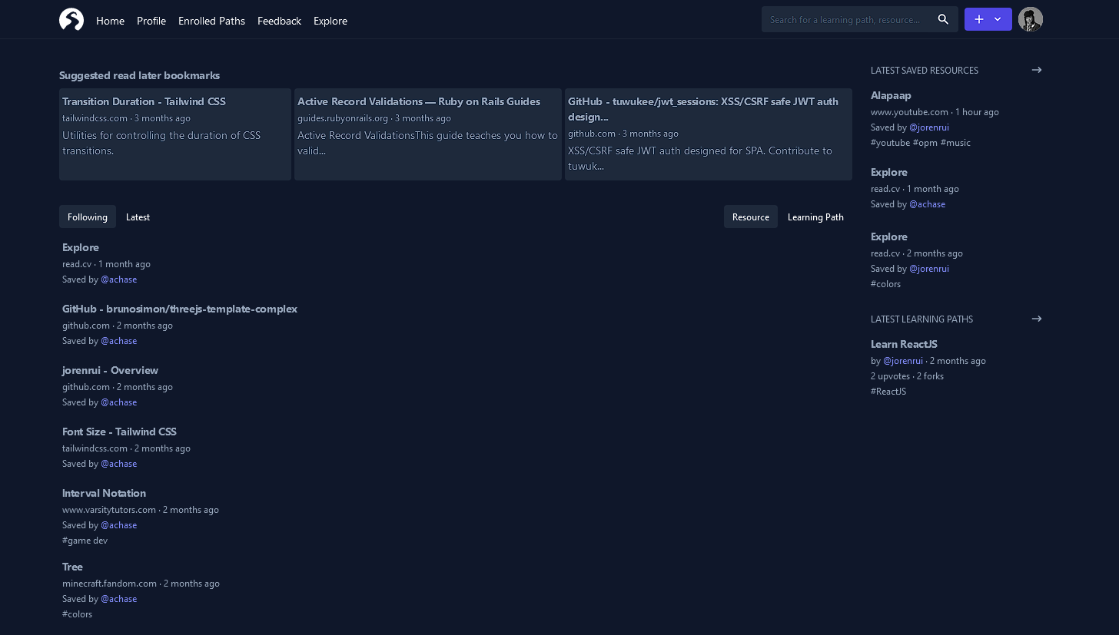Select the Following feed filter
Viewport: 1119px width, 635px height.
(87, 217)
